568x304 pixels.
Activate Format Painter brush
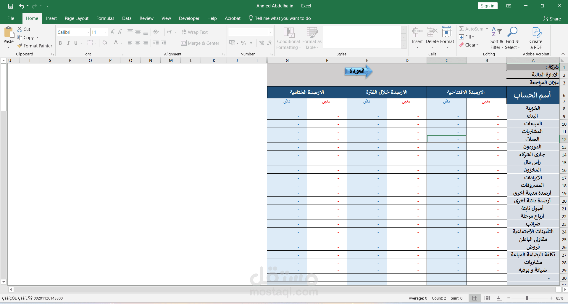[35, 46]
